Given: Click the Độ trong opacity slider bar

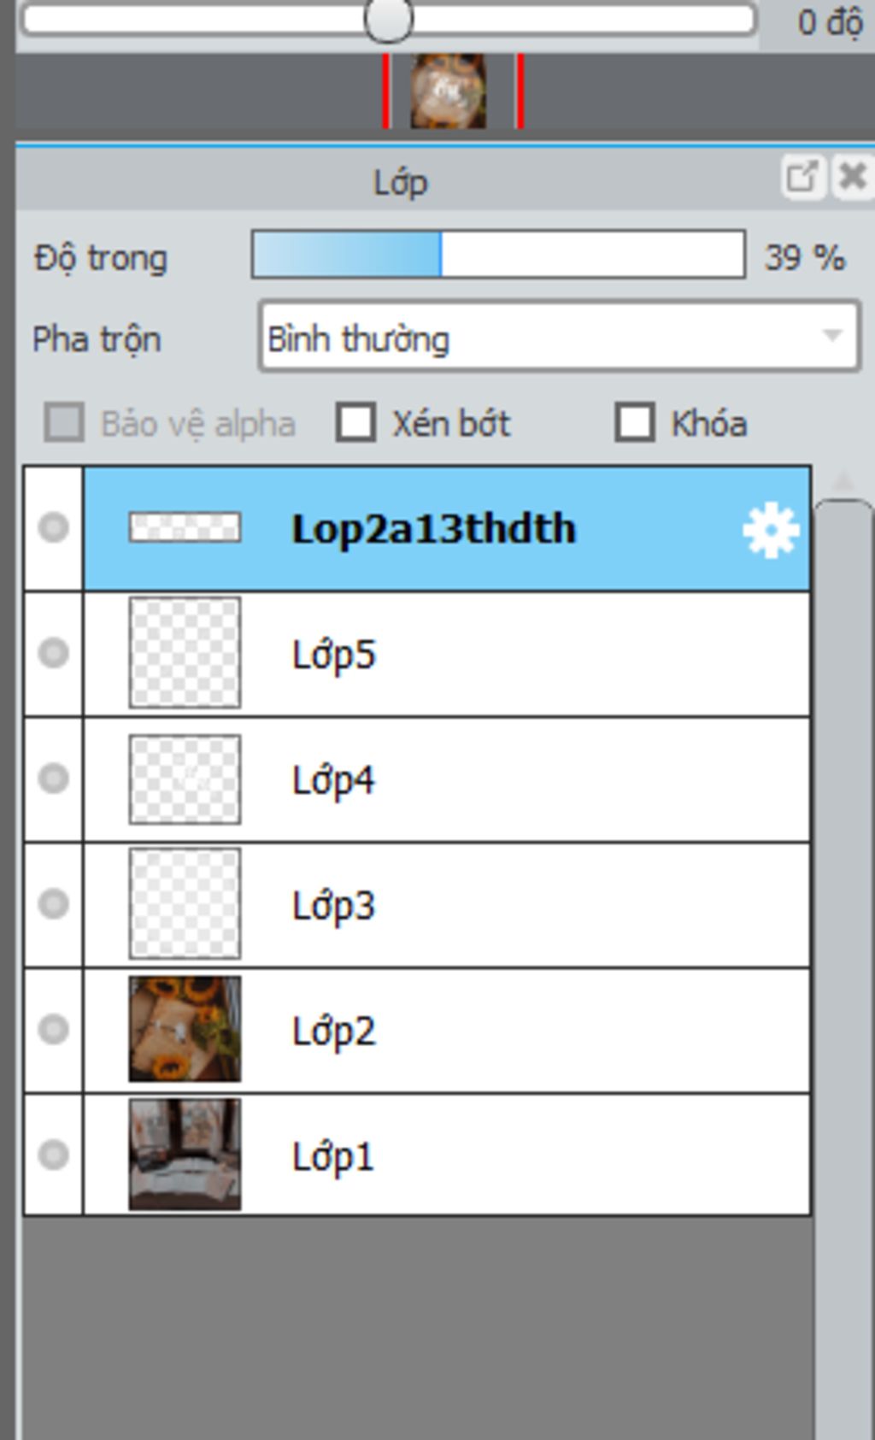Looking at the screenshot, I should [498, 254].
